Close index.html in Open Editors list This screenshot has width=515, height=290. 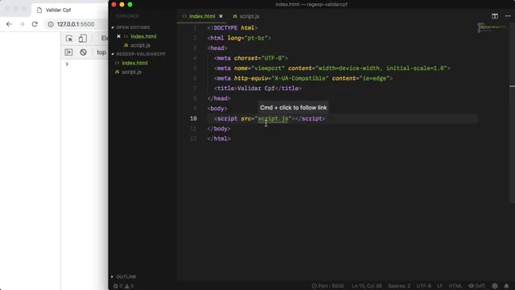(118, 36)
